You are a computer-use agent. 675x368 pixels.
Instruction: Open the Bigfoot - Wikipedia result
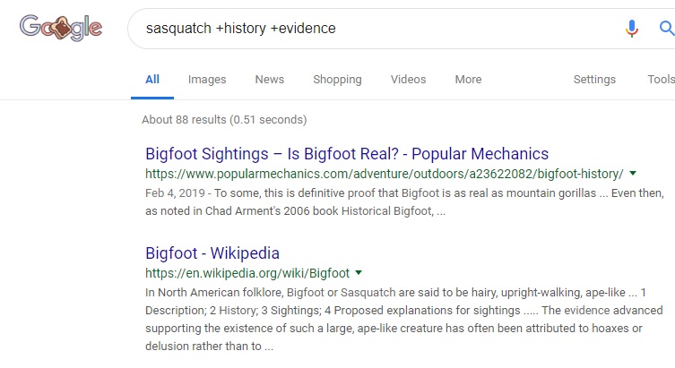212,252
